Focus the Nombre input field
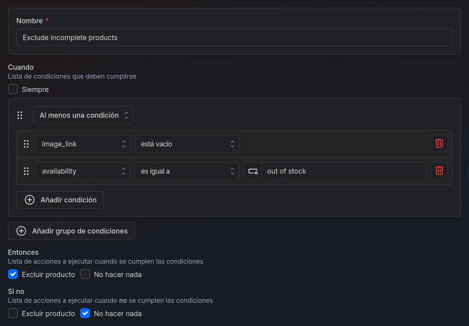The height and width of the screenshot is (326, 469). (235, 38)
